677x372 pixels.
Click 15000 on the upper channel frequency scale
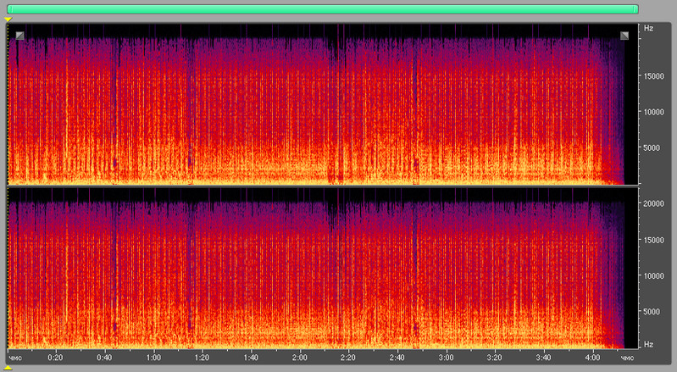pyautogui.click(x=650, y=75)
